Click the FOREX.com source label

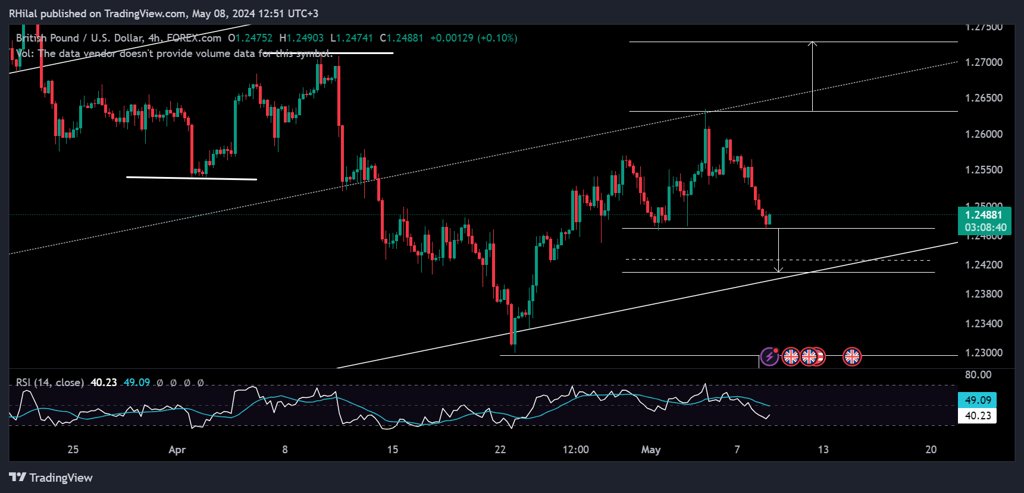point(194,38)
